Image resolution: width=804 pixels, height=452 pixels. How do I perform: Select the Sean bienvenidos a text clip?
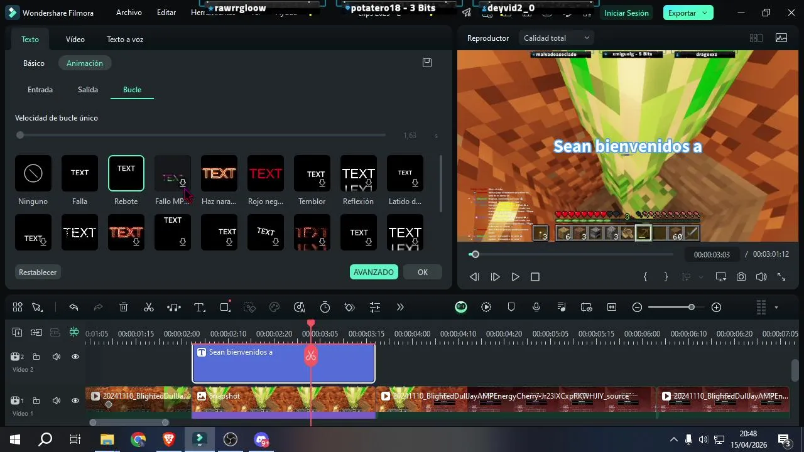pos(283,363)
